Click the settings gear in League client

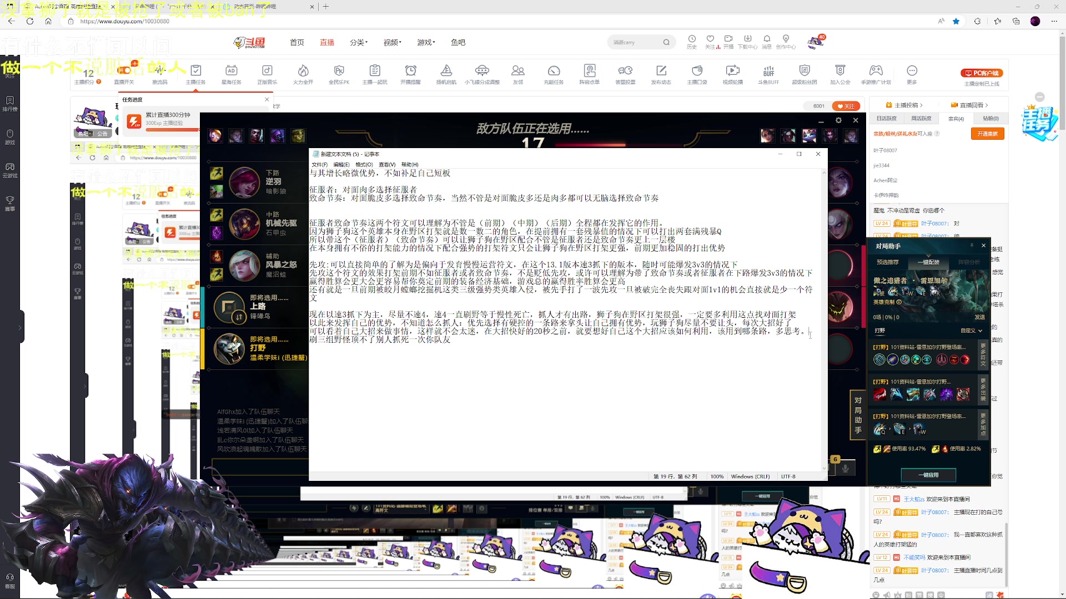pos(838,120)
